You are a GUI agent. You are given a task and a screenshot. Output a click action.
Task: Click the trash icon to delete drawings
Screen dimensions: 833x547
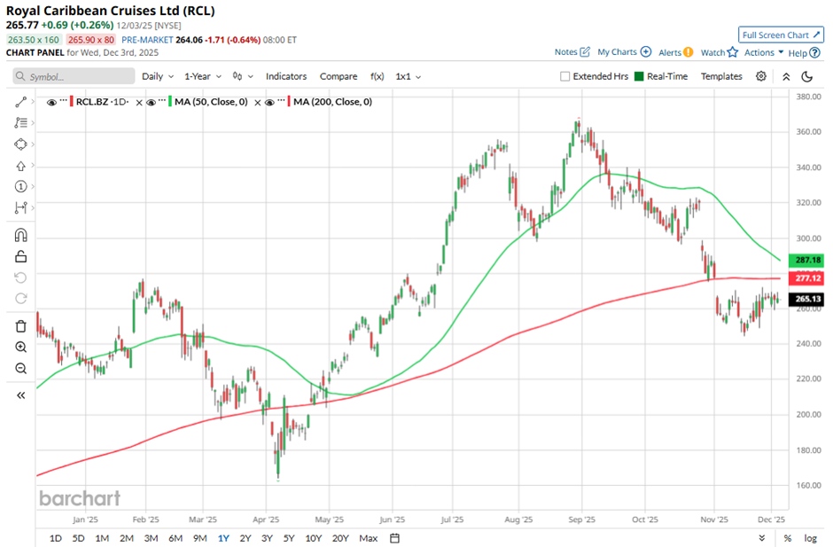click(21, 326)
